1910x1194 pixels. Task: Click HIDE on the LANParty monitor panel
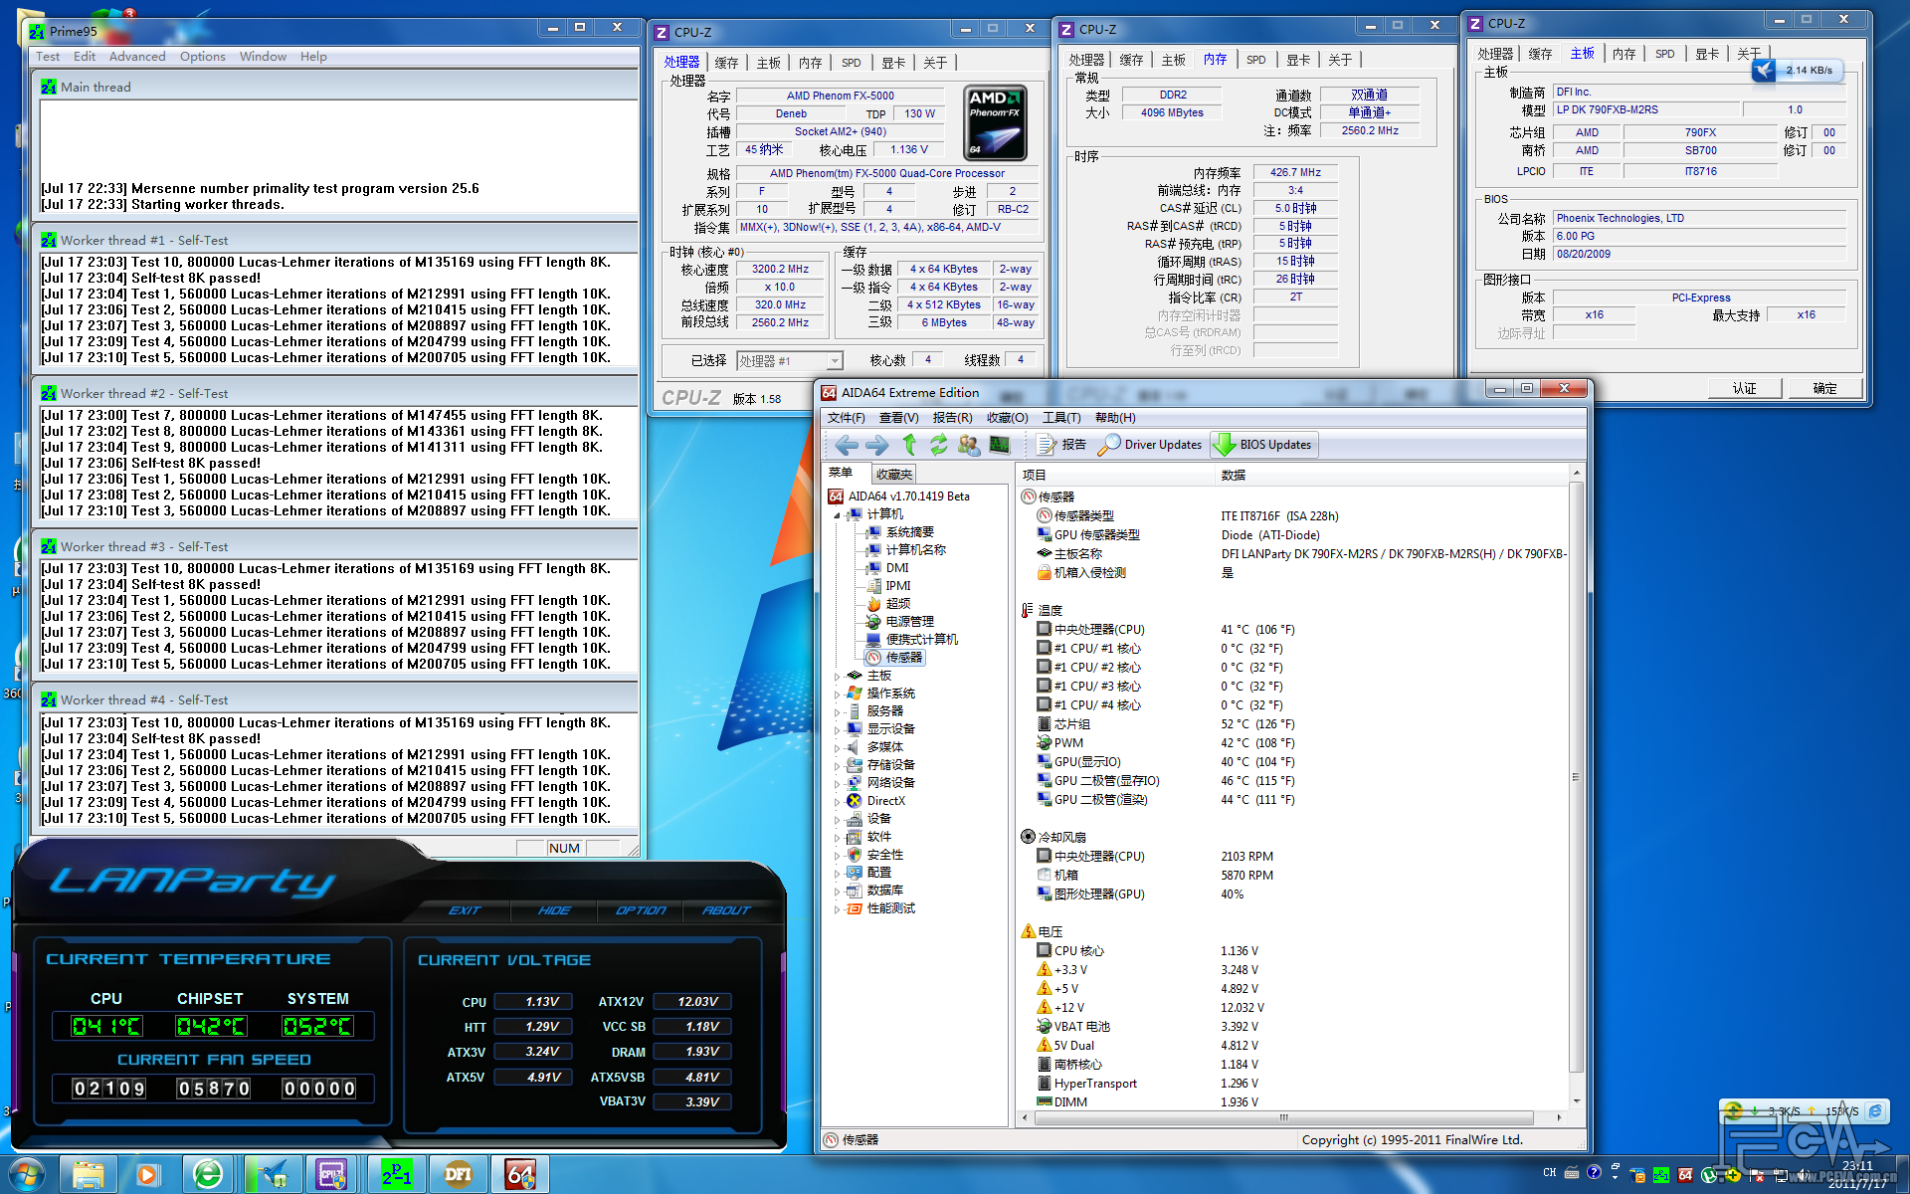pyautogui.click(x=554, y=910)
